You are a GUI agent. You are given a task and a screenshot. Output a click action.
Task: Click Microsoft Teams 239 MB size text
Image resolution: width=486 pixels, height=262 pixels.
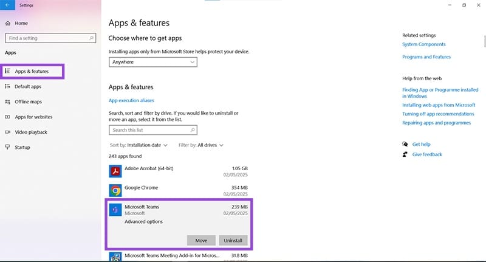click(x=239, y=207)
